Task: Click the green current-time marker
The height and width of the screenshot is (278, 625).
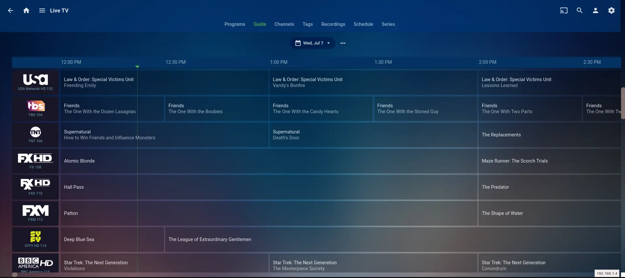Action: click(137, 67)
